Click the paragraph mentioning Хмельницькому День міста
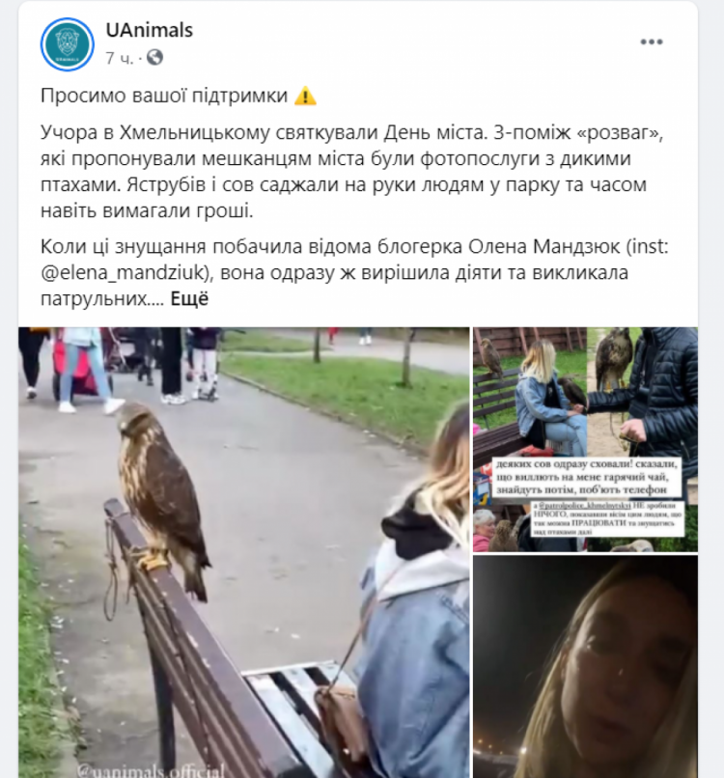 click(x=351, y=171)
